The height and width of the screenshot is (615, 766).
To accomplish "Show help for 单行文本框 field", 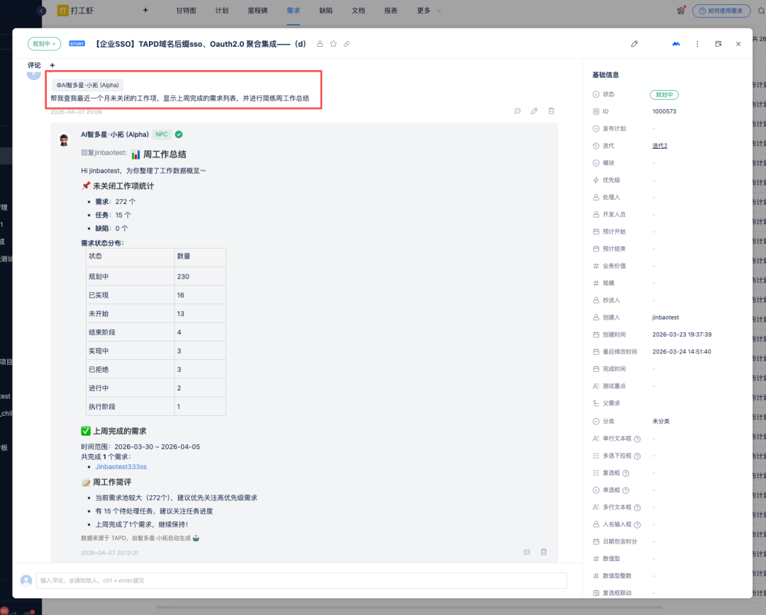I will pos(637,439).
